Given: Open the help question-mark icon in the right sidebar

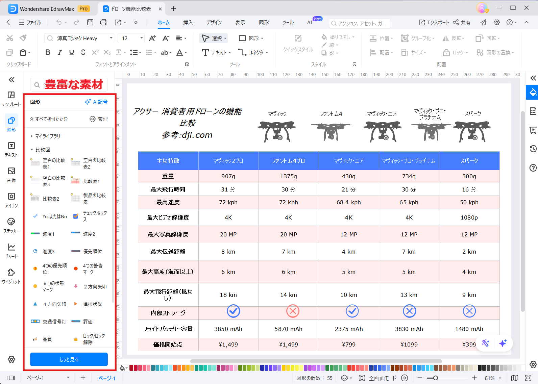Looking at the screenshot, I should click(x=533, y=168).
